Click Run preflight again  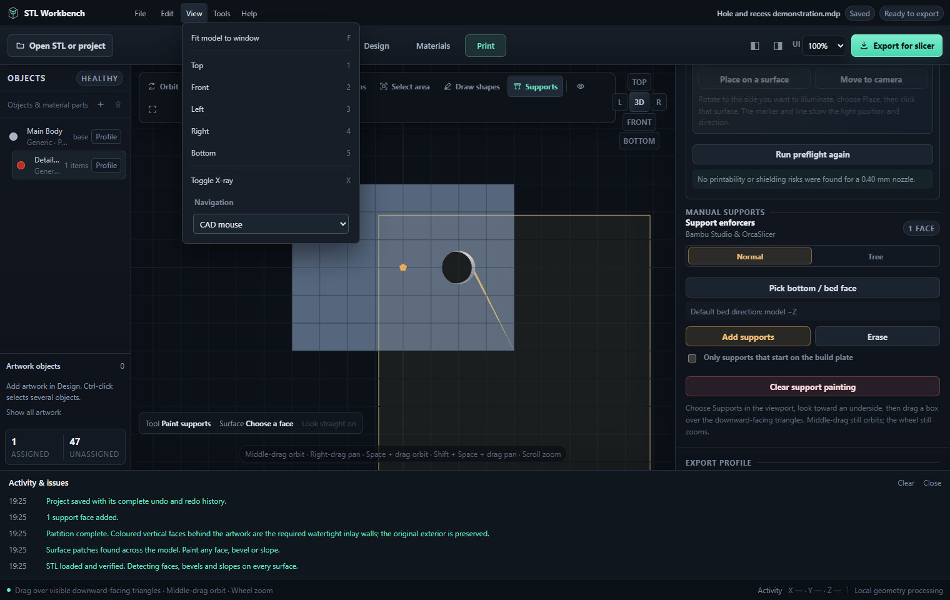pos(812,154)
